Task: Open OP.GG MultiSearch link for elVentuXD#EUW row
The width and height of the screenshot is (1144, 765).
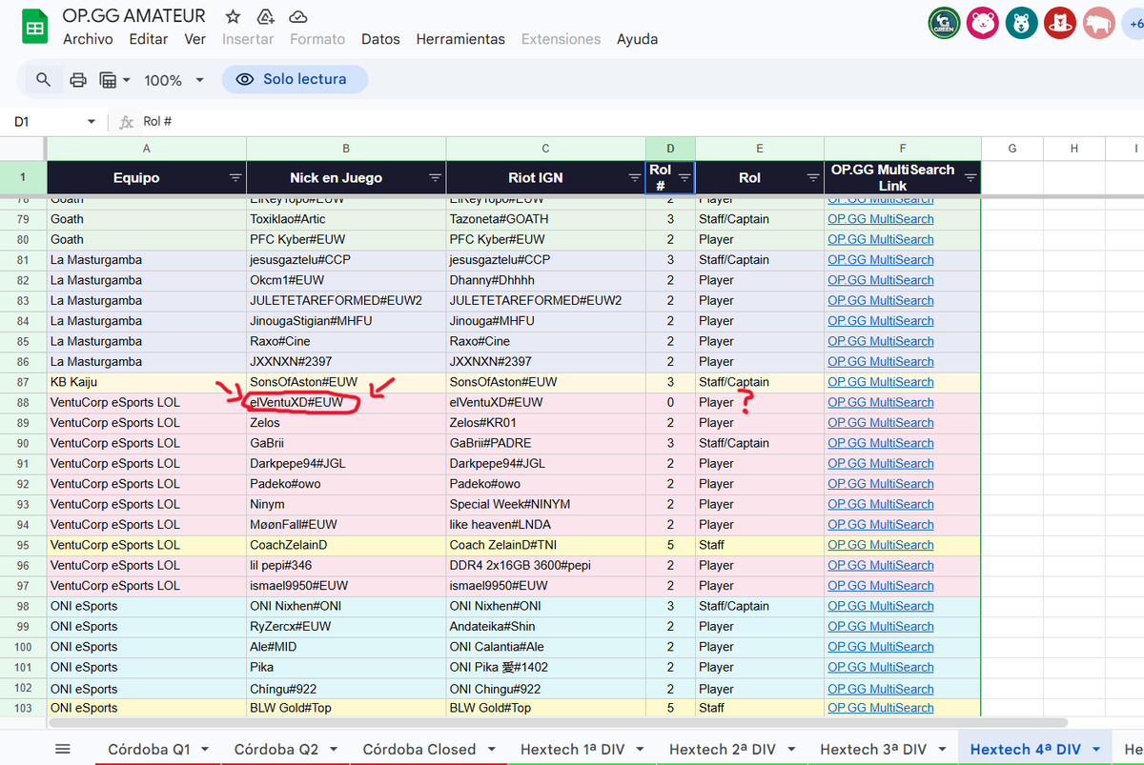Action: point(881,402)
